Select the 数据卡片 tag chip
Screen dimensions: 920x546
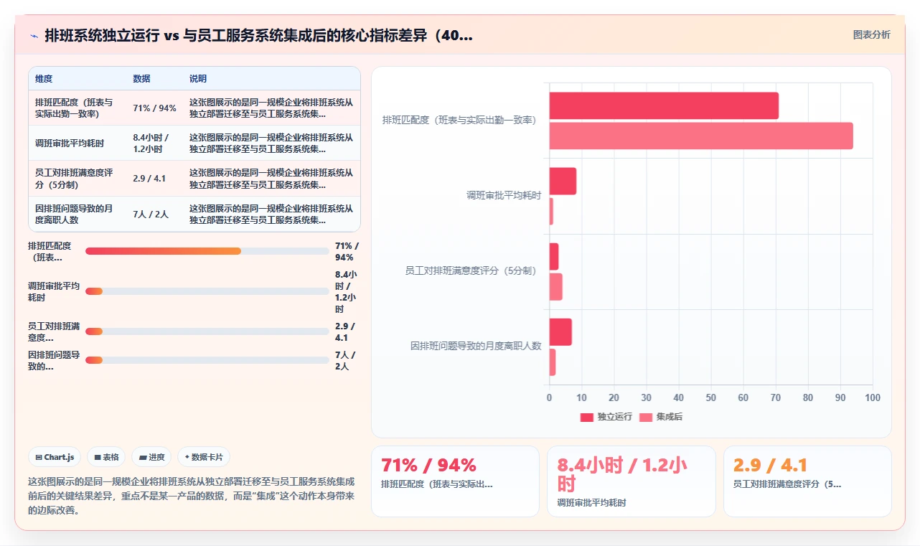coord(204,457)
